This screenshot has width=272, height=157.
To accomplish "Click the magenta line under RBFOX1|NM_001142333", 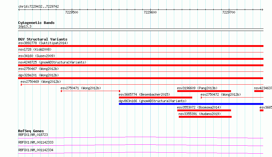I will pos(141,145).
